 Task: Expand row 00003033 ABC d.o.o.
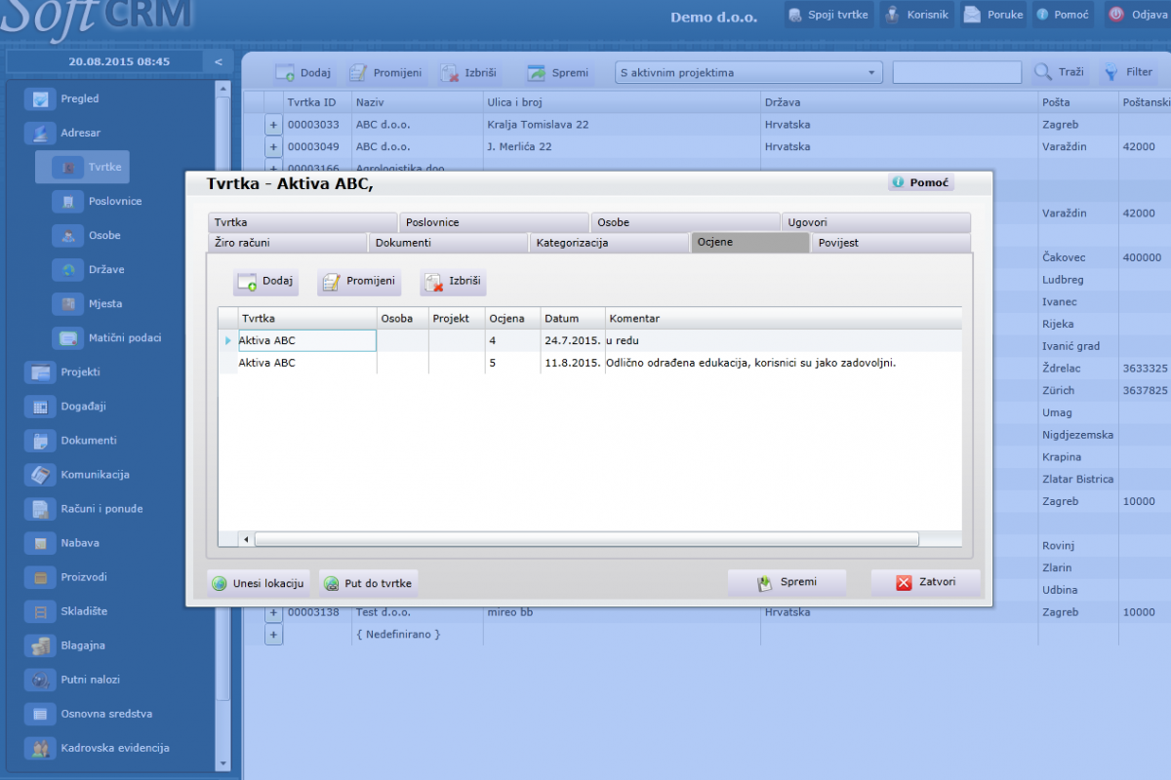coord(273,125)
